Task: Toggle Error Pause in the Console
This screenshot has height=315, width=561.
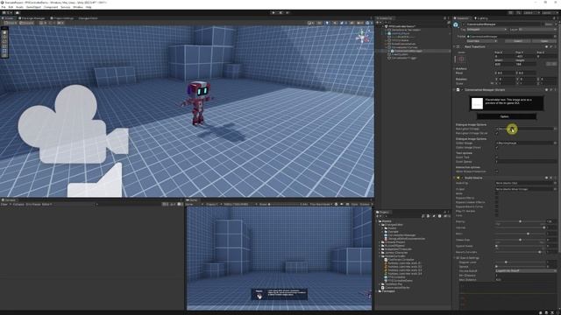Action: click(33, 204)
